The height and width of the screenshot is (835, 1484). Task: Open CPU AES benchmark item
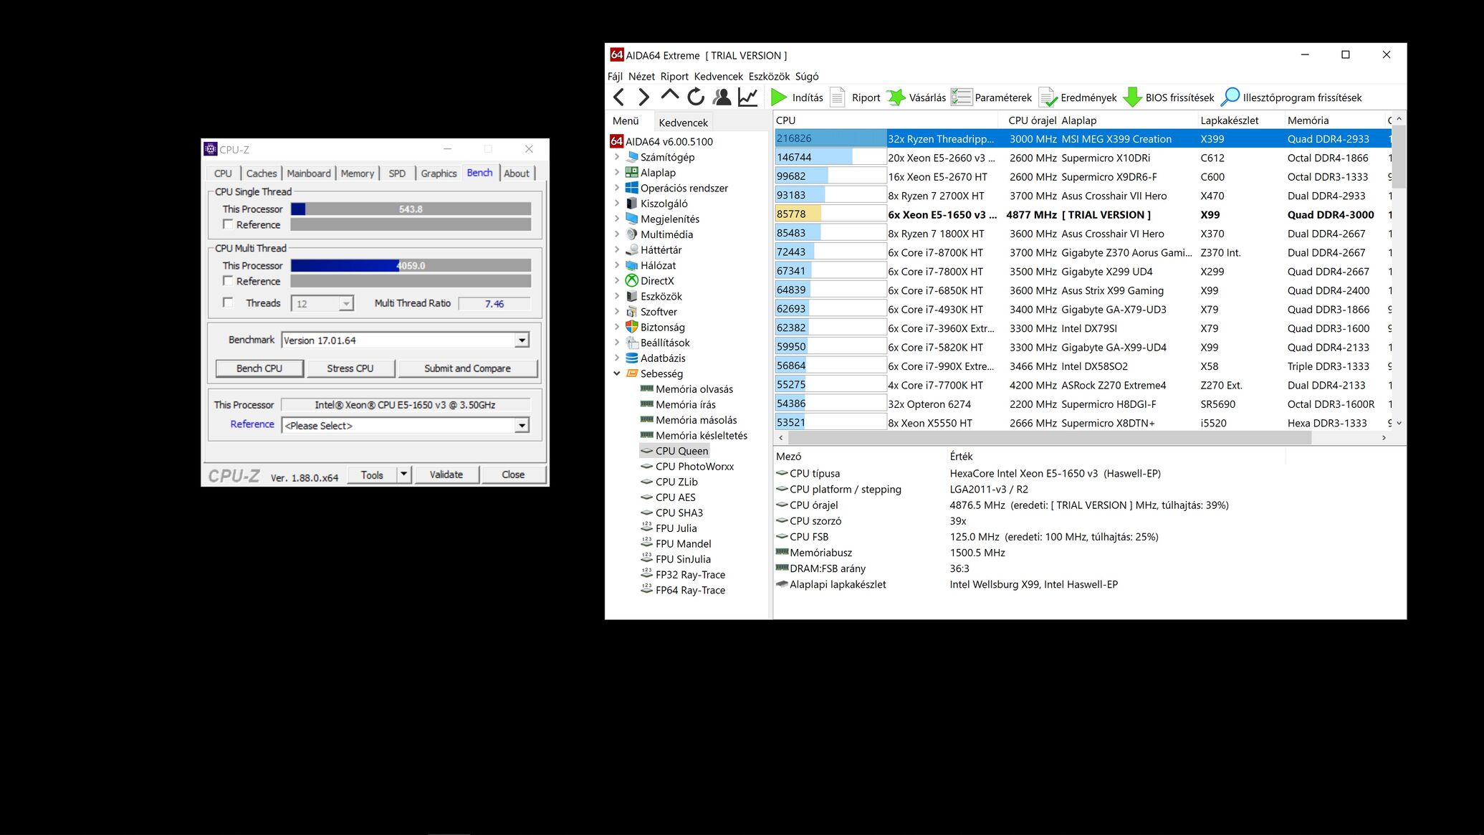point(675,497)
